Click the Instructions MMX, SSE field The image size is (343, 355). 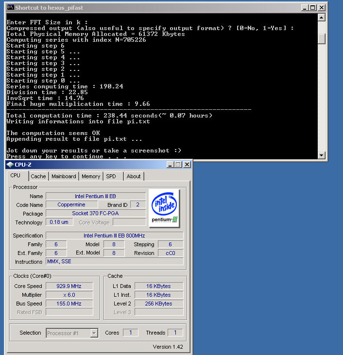click(114, 261)
